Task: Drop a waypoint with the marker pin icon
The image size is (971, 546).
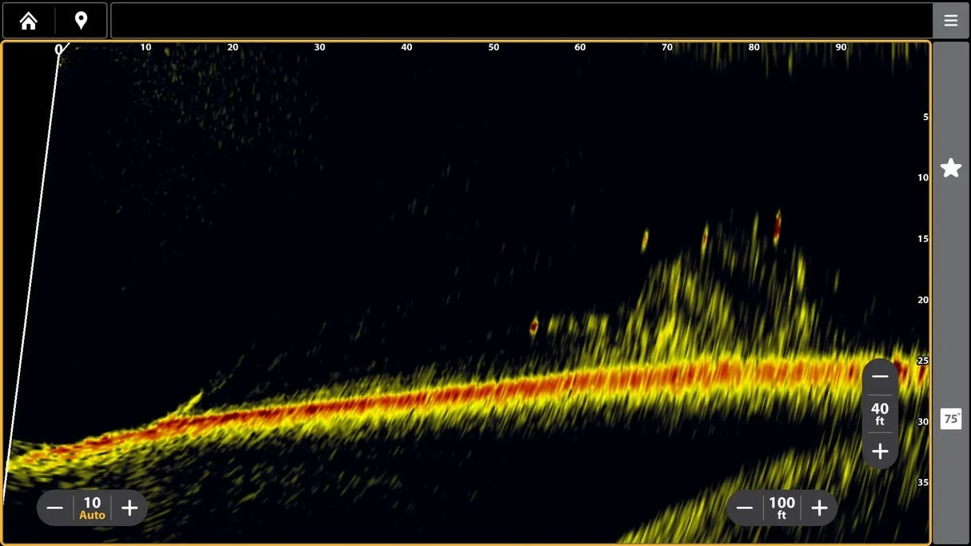Action: click(80, 20)
